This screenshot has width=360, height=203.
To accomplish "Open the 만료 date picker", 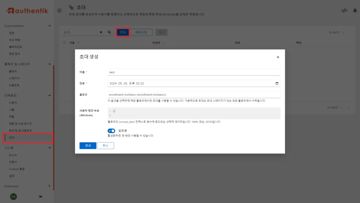I will point(276,83).
